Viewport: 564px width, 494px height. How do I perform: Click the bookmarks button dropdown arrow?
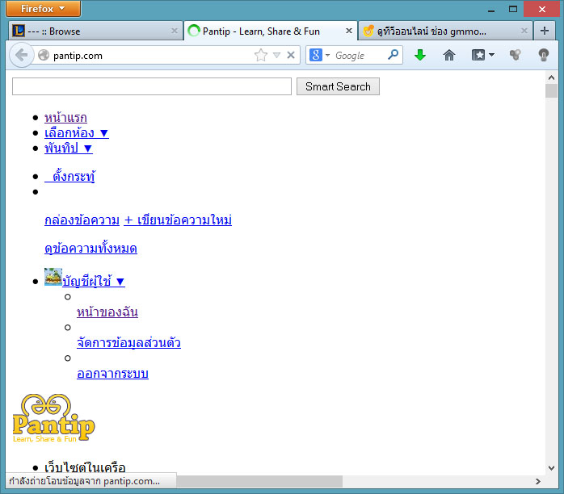(x=492, y=55)
